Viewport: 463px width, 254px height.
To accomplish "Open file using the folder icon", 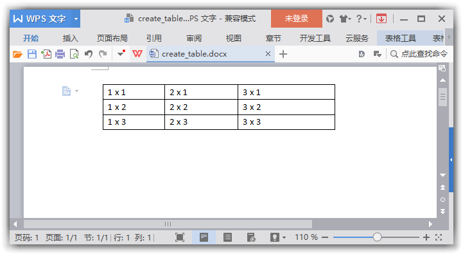I will point(17,54).
